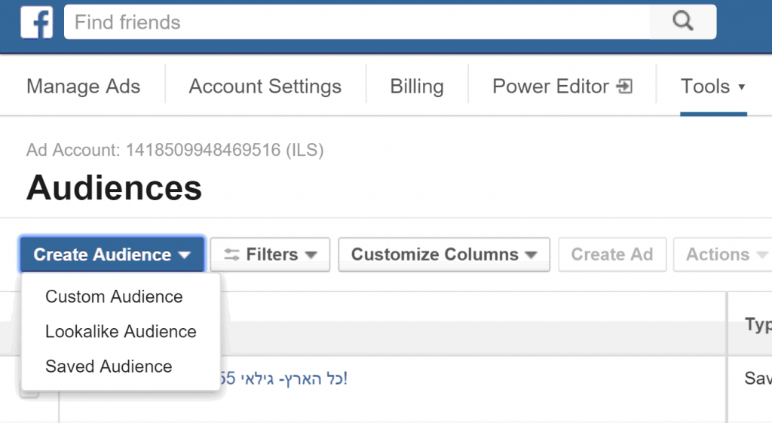Click the Create Ad button

[x=612, y=254]
